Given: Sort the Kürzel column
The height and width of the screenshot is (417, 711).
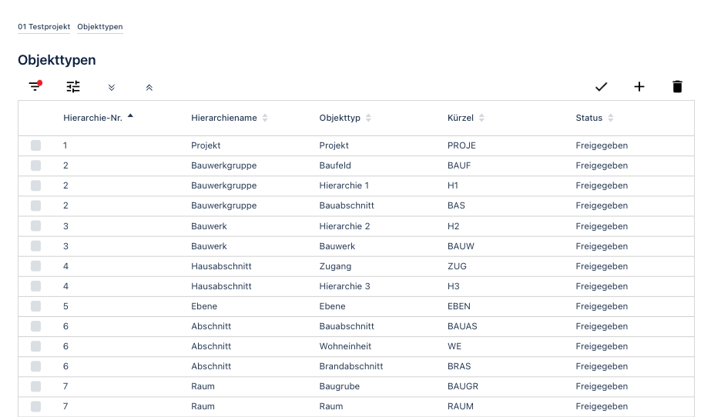Looking at the screenshot, I should (481, 118).
